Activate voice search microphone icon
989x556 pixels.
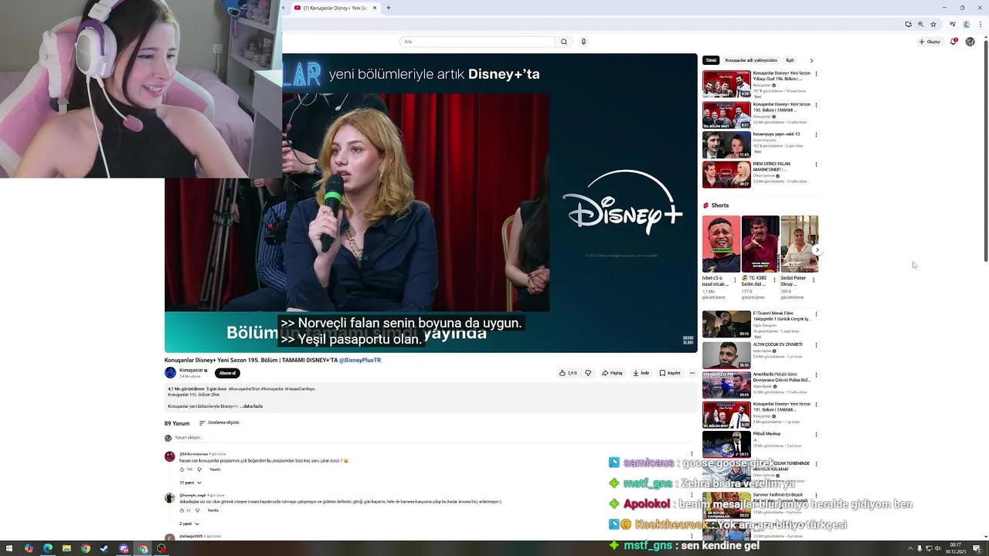click(583, 42)
